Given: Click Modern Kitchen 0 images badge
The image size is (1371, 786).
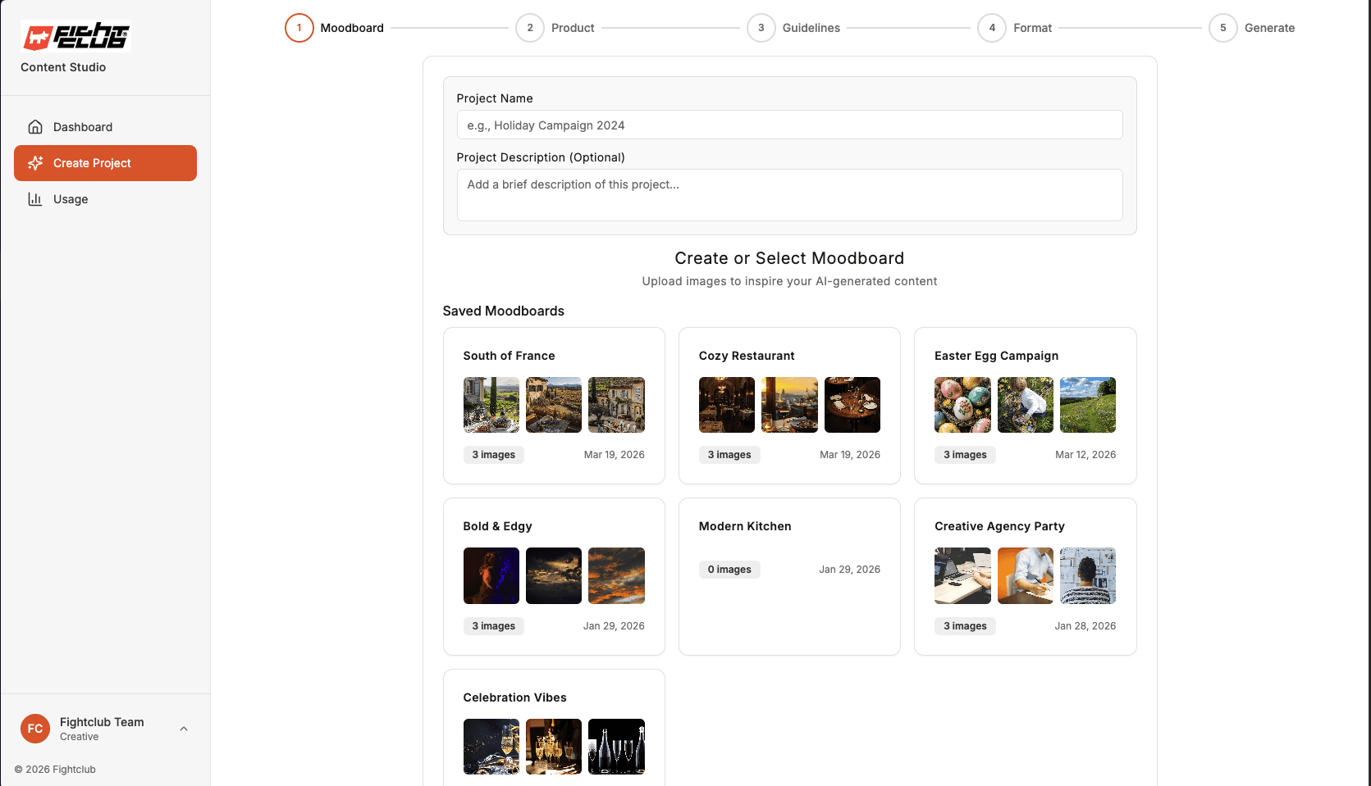Looking at the screenshot, I should click(x=729, y=570).
